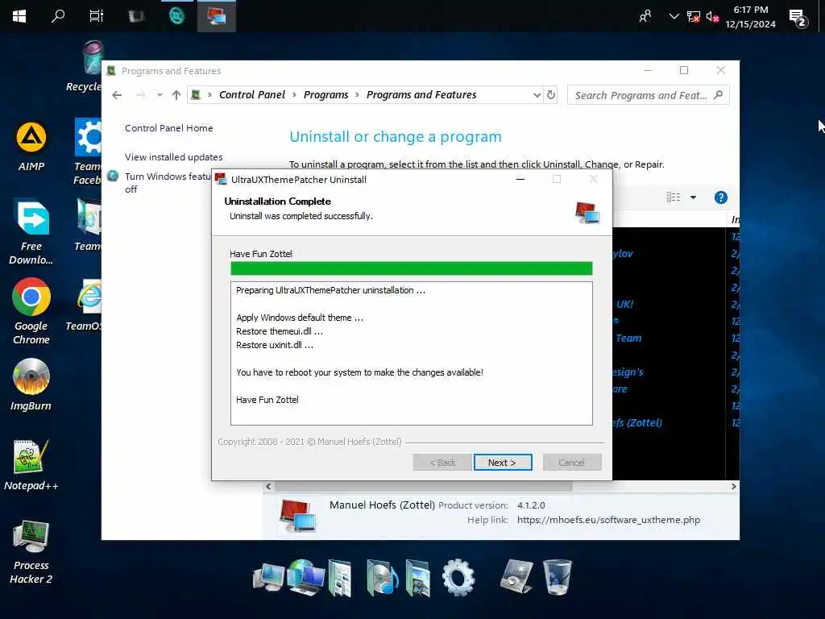The image size is (825, 619).
Task: Go back in Programs and Features
Action: click(117, 95)
